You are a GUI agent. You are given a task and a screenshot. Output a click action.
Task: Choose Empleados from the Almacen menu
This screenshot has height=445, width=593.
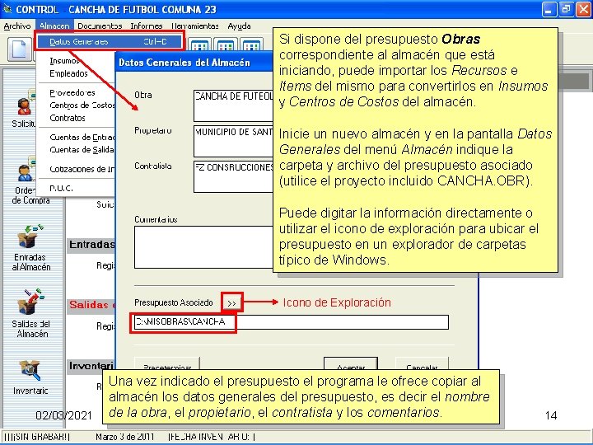click(68, 73)
